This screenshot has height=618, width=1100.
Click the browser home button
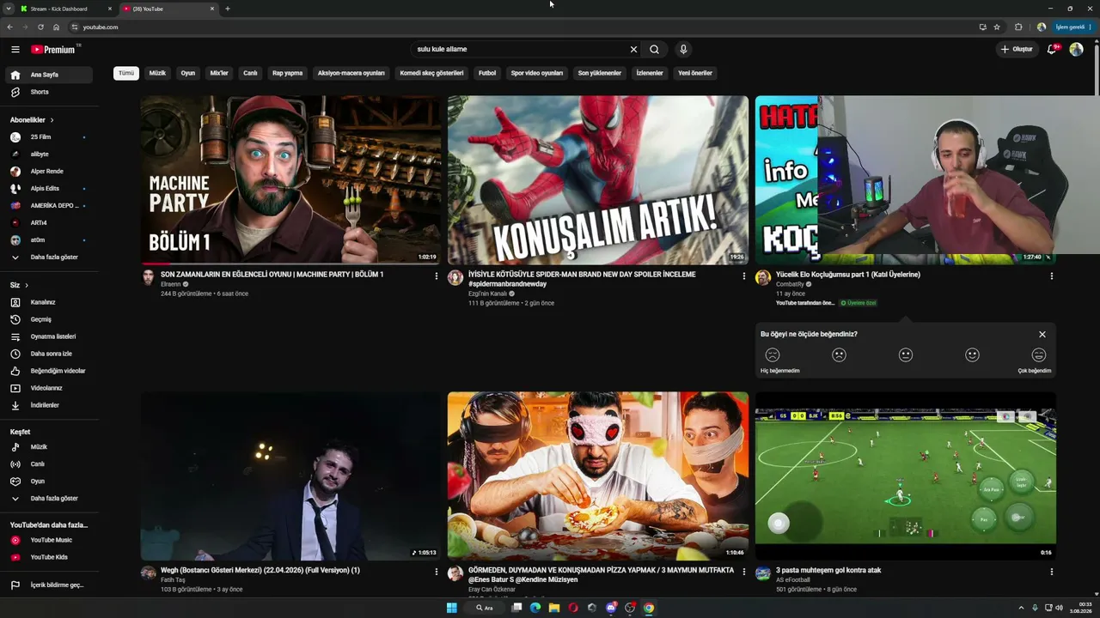point(56,27)
